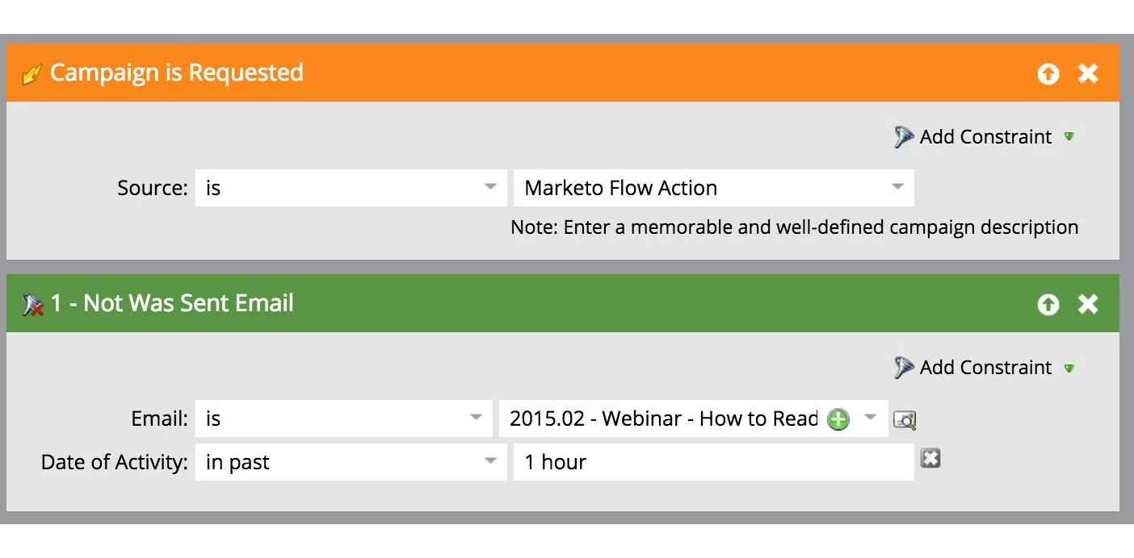Click funnel icon in trigger's Add Constraint
This screenshot has height=558, width=1134.
[x=904, y=136]
